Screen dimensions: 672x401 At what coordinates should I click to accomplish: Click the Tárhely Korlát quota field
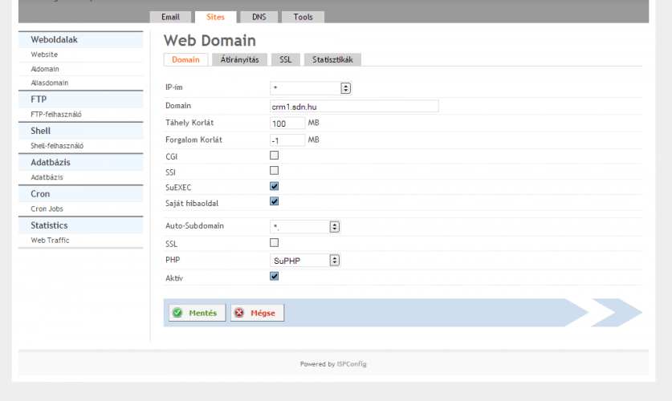coord(287,124)
